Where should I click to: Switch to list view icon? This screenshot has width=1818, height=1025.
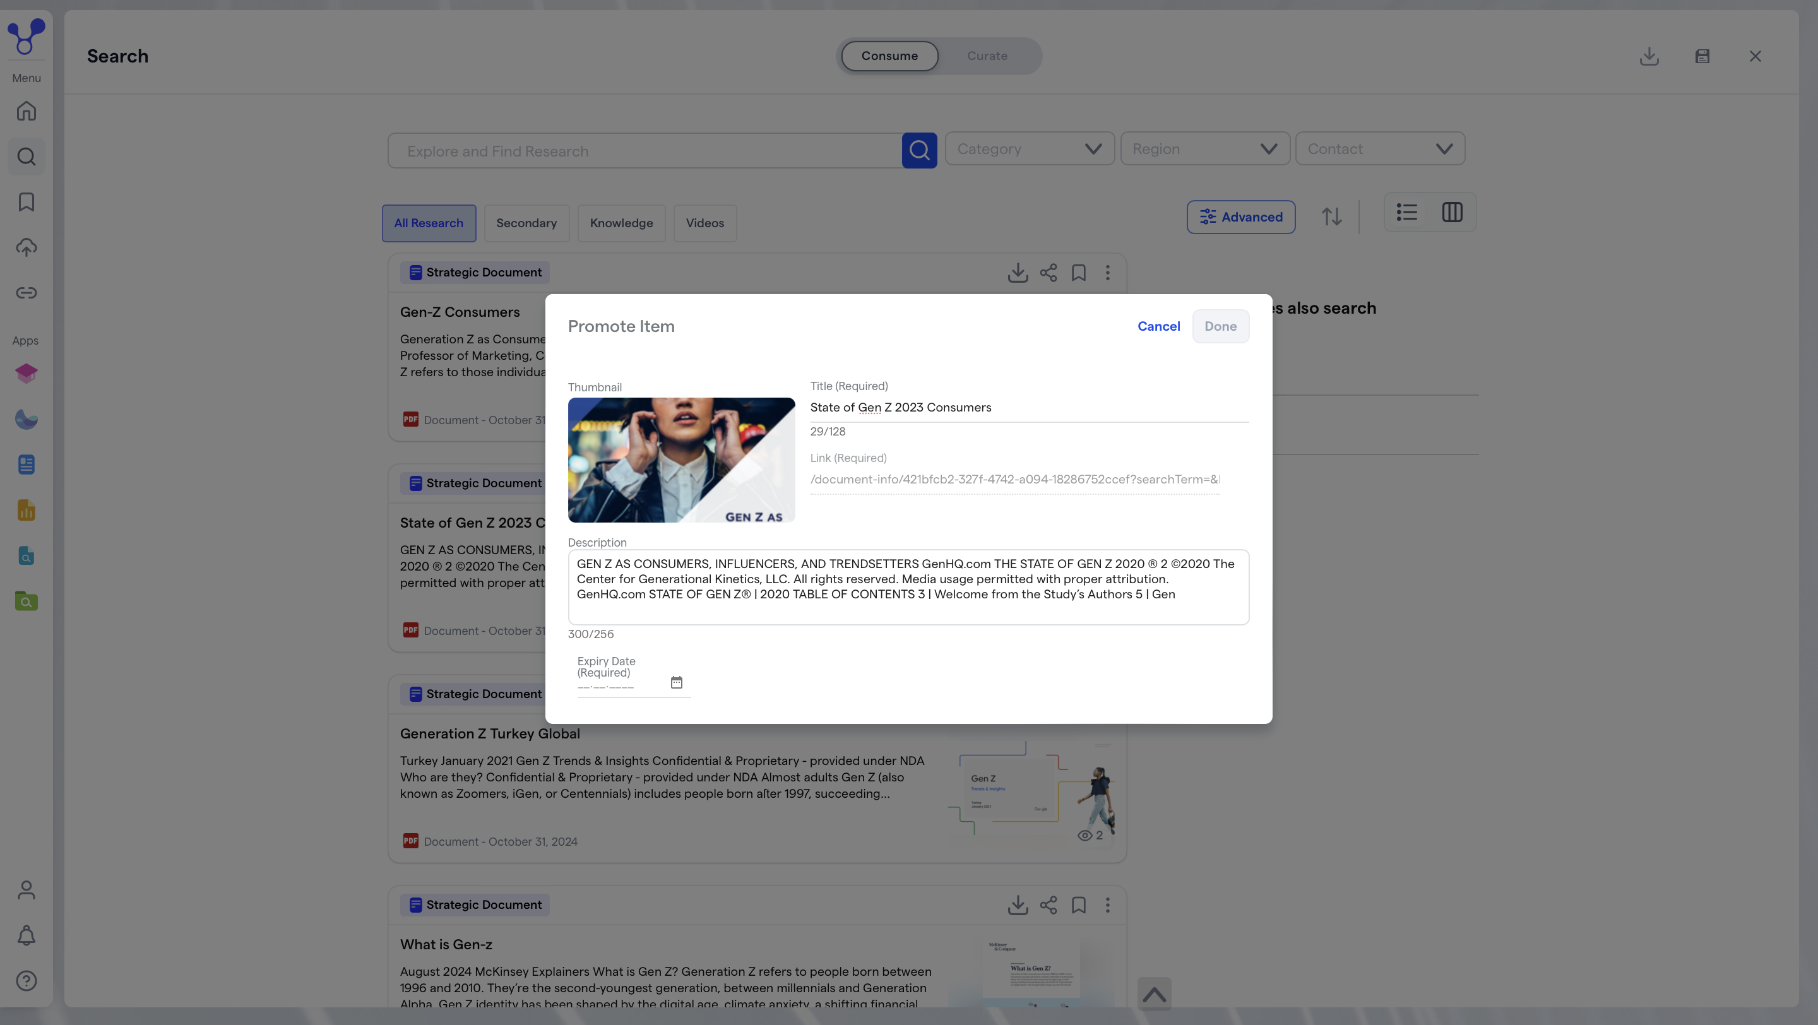click(x=1406, y=212)
